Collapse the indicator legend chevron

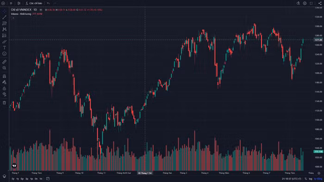[13, 18]
